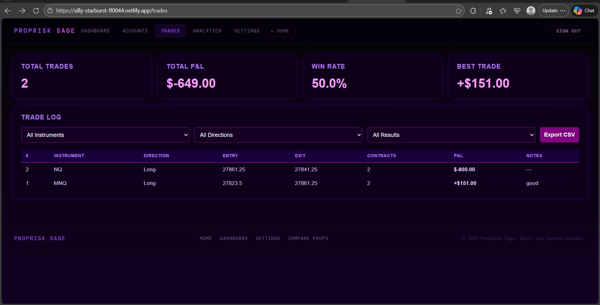Switch to the Dashboard nav tab

[95, 31]
